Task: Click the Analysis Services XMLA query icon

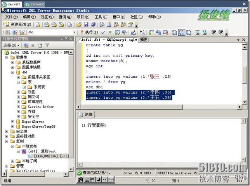Action: pos(61,24)
